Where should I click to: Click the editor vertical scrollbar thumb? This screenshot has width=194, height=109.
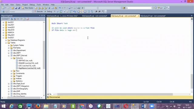click(192, 81)
